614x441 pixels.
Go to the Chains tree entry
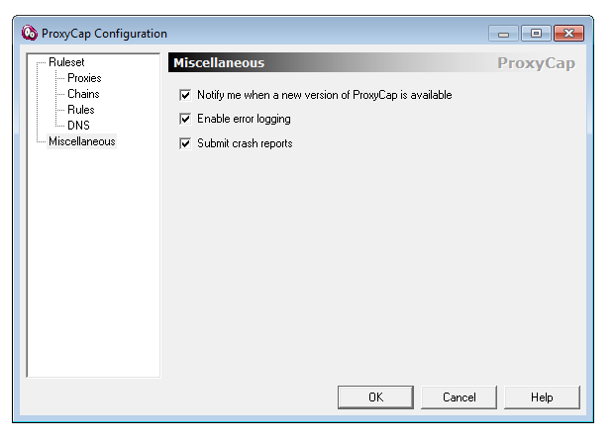(83, 94)
